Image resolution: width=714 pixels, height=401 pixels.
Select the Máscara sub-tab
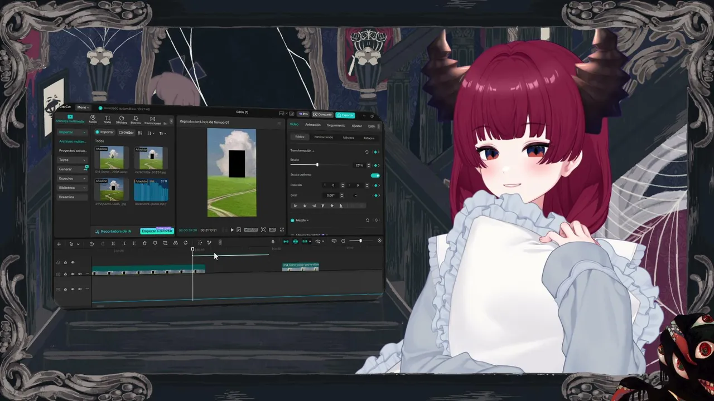coord(348,138)
